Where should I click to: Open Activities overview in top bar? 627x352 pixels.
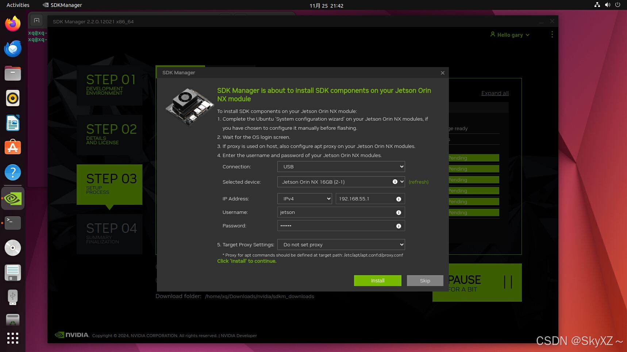click(x=18, y=5)
